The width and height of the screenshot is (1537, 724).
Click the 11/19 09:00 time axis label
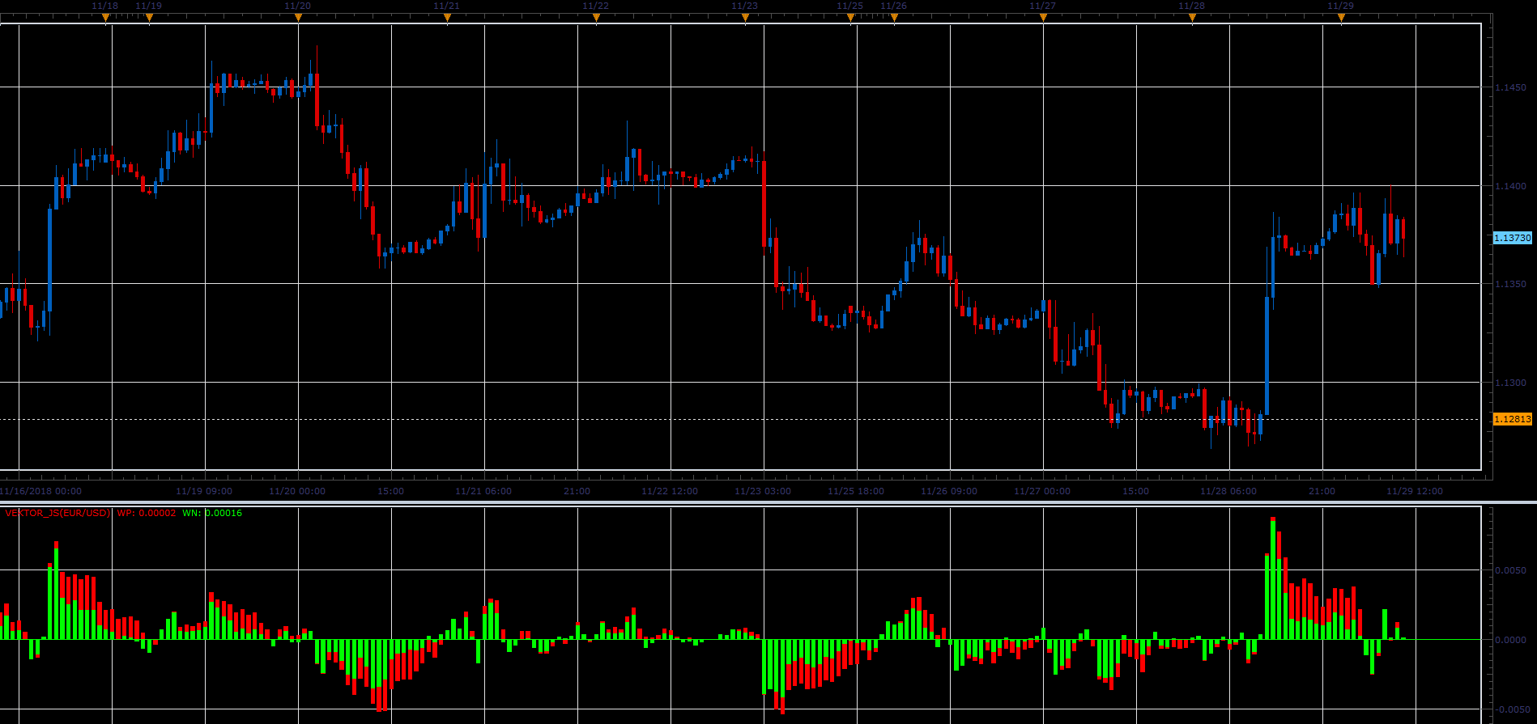coord(204,491)
